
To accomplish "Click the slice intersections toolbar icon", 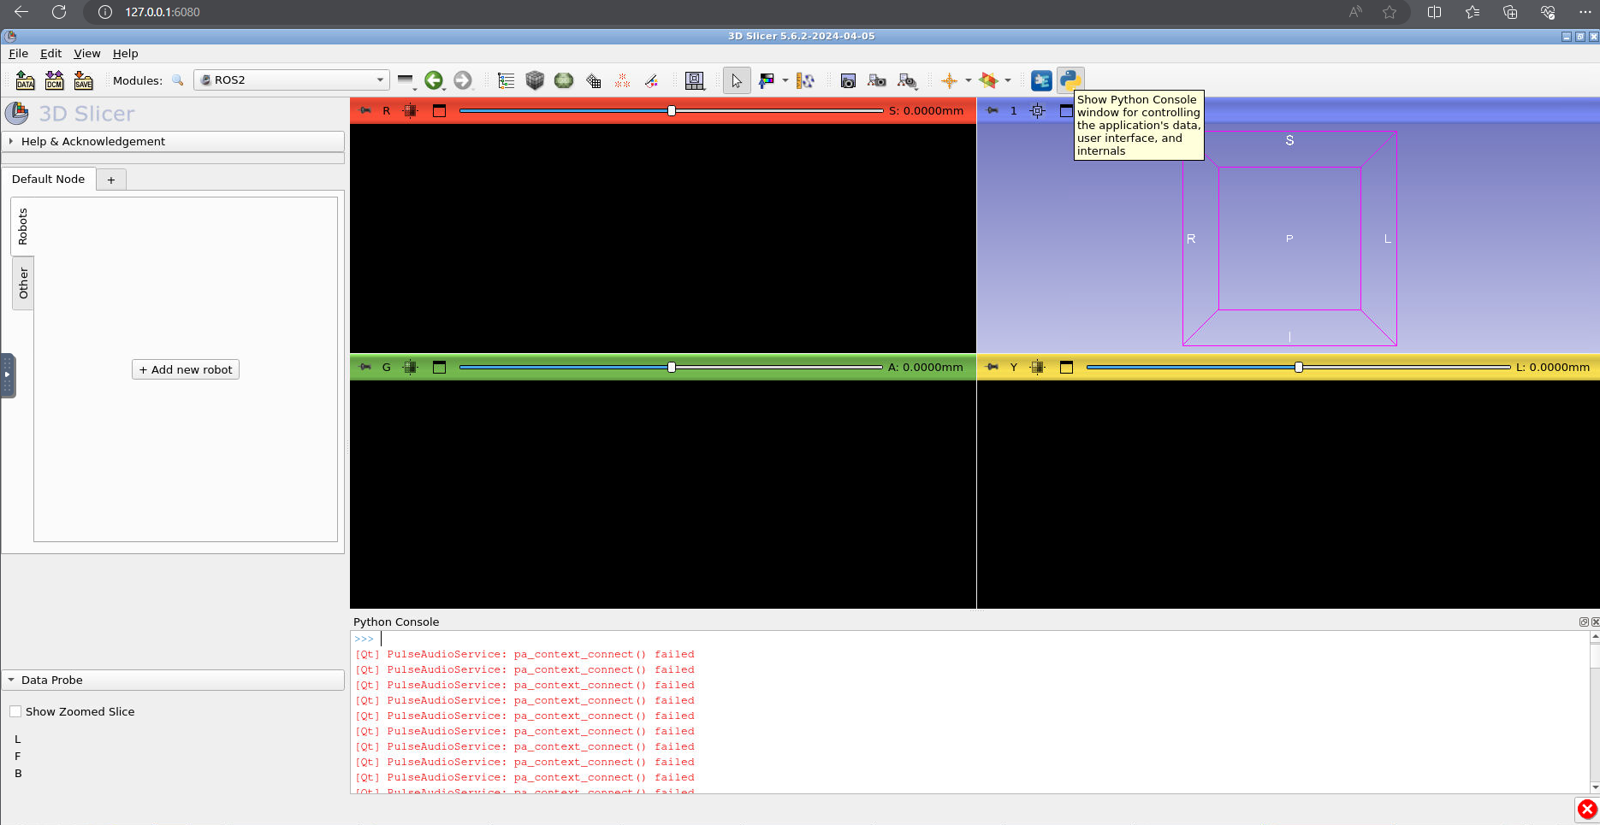I will pyautogui.click(x=988, y=80).
